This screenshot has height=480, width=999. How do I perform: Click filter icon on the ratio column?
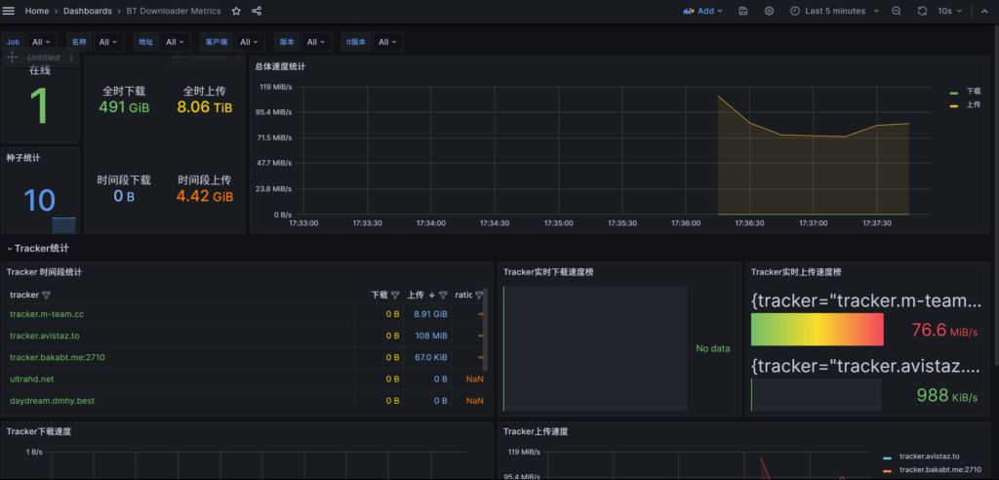tap(479, 296)
